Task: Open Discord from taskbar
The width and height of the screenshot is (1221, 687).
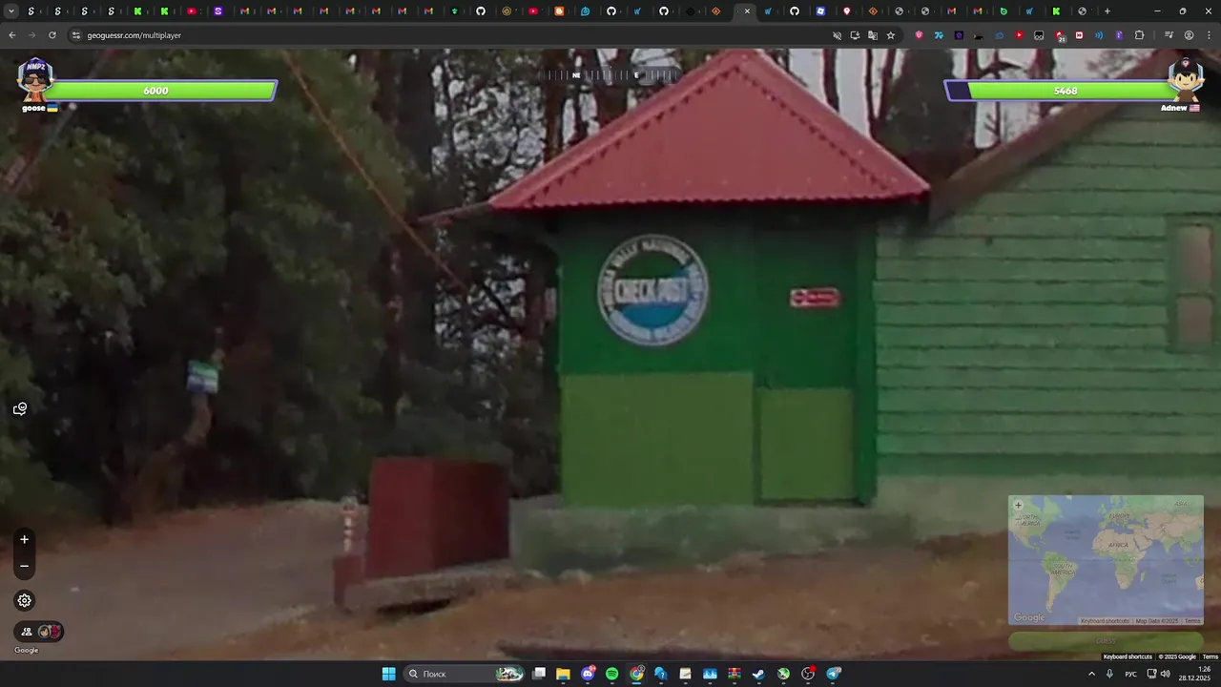Action: 588,674
